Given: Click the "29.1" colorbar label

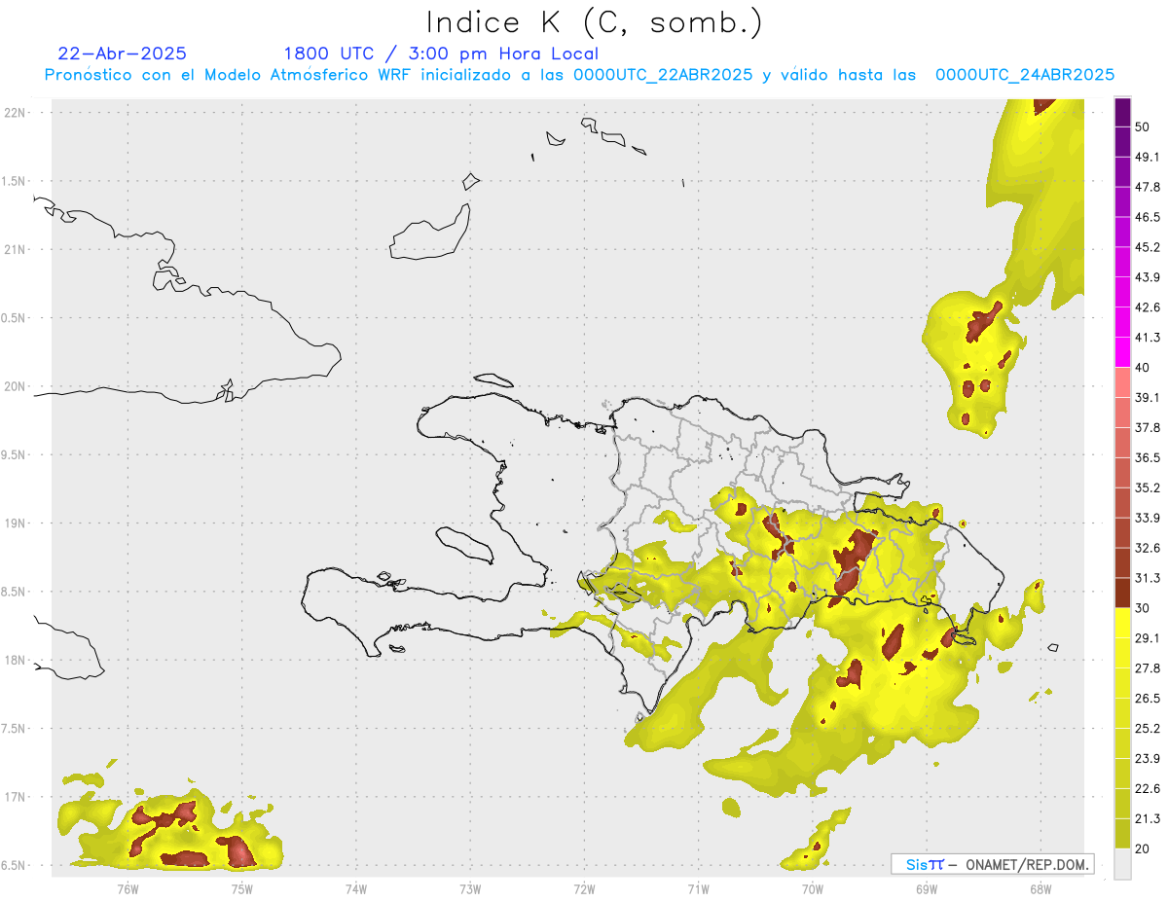Looking at the screenshot, I should click(x=1148, y=638).
